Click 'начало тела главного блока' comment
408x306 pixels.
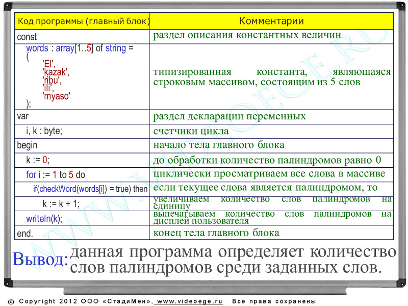pyautogui.click(x=219, y=145)
